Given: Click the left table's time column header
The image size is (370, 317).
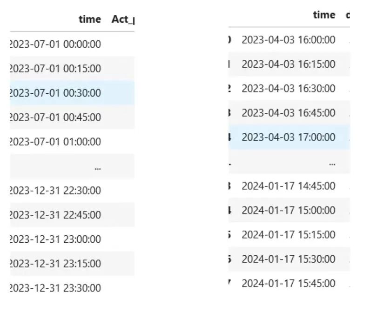Looking at the screenshot, I should (x=90, y=19).
